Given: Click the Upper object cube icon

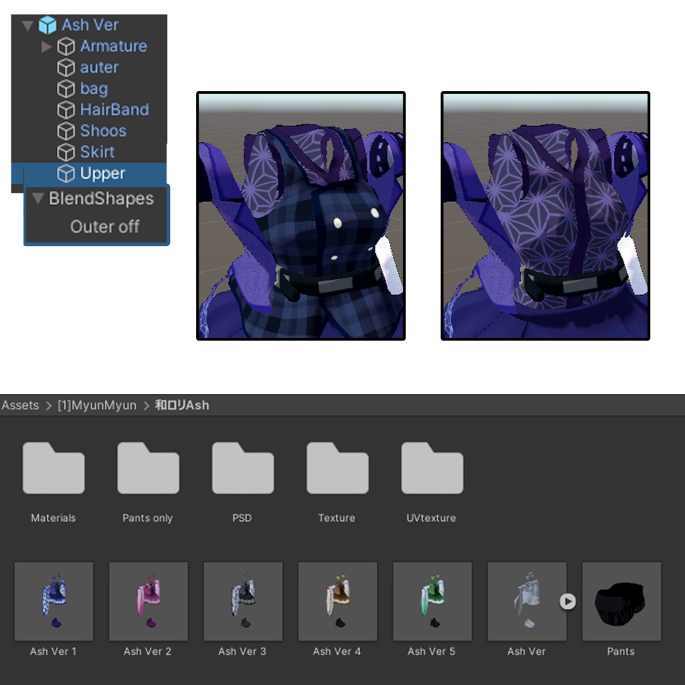Looking at the screenshot, I should click(x=66, y=173).
